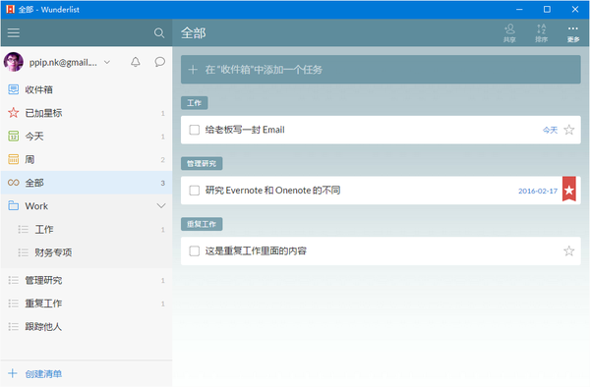Maximize the Wunderlist window
Viewport: 590px width, 387px height.
tap(547, 10)
